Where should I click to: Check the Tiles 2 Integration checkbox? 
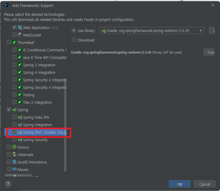[14, 102]
